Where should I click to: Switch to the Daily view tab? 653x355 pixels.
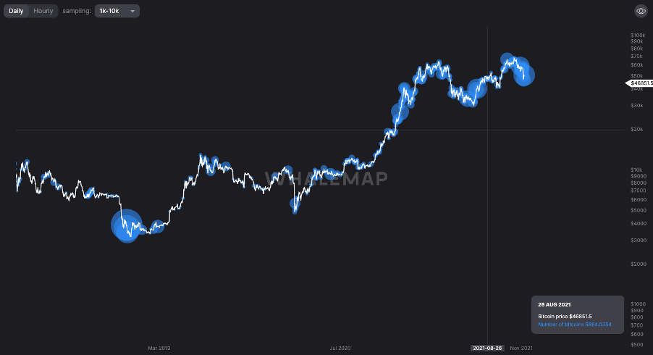pos(16,11)
